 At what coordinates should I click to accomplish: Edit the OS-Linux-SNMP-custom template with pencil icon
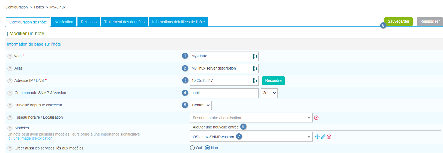[323, 137]
